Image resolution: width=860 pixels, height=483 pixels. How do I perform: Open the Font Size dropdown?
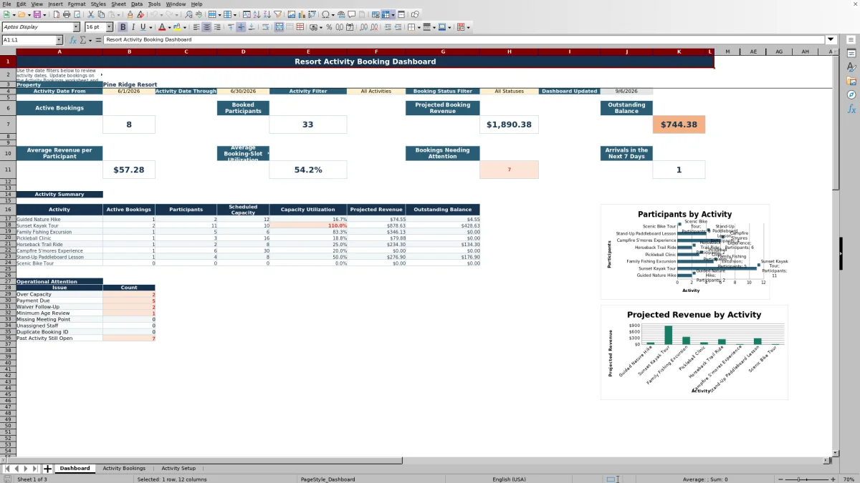click(x=109, y=27)
